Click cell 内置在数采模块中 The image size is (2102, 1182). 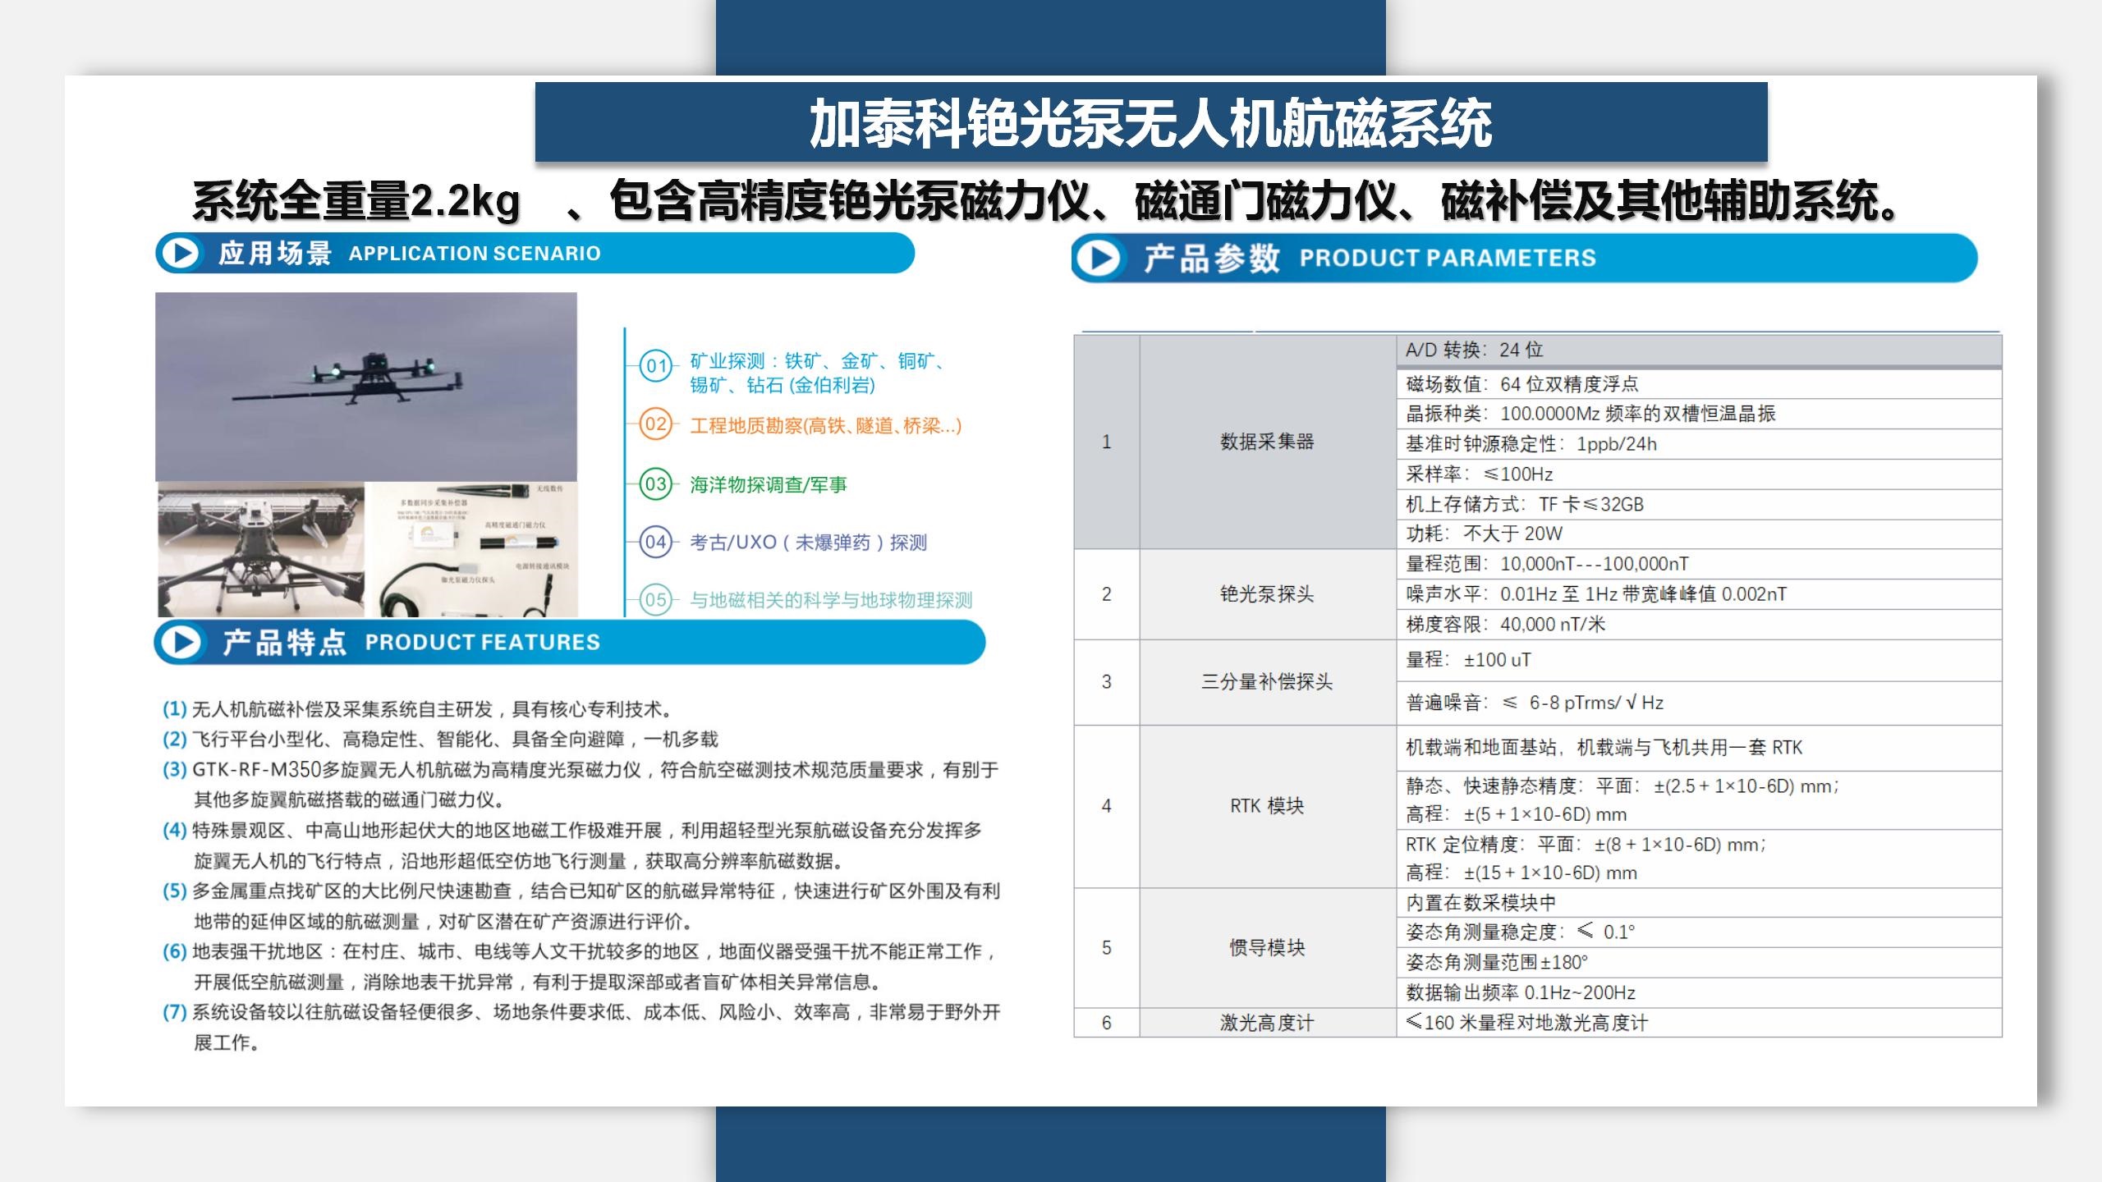pos(1699,903)
